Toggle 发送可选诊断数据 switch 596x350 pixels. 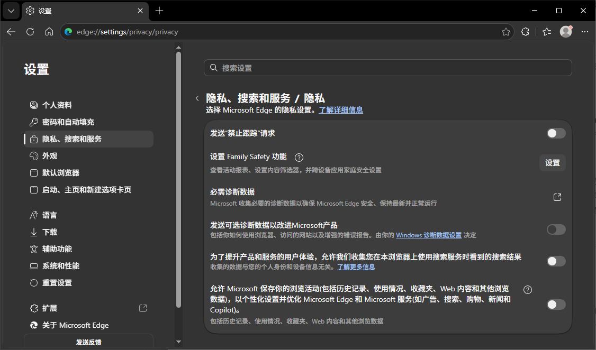click(556, 229)
